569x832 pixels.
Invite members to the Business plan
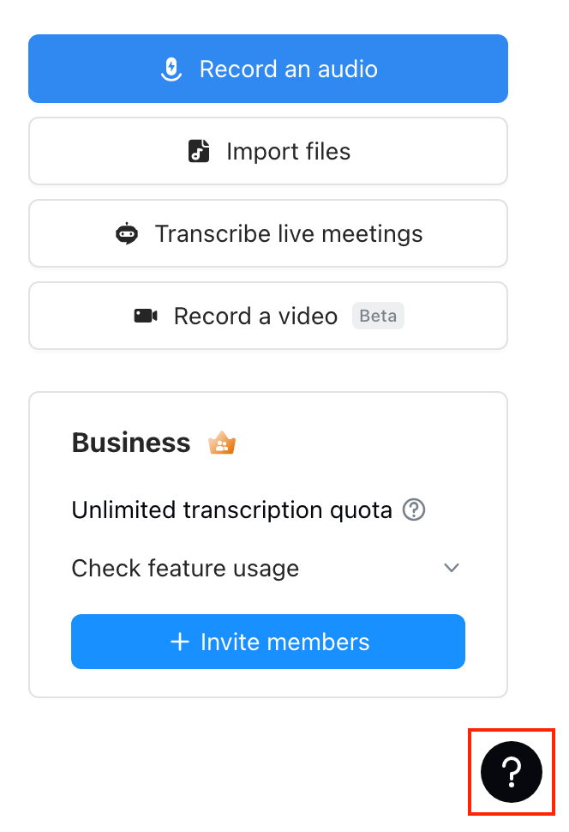point(268,641)
